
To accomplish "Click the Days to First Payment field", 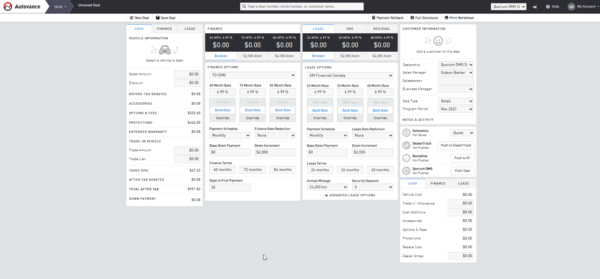I will tap(230, 187).
